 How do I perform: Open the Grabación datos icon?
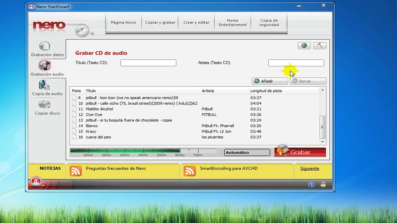(x=45, y=46)
